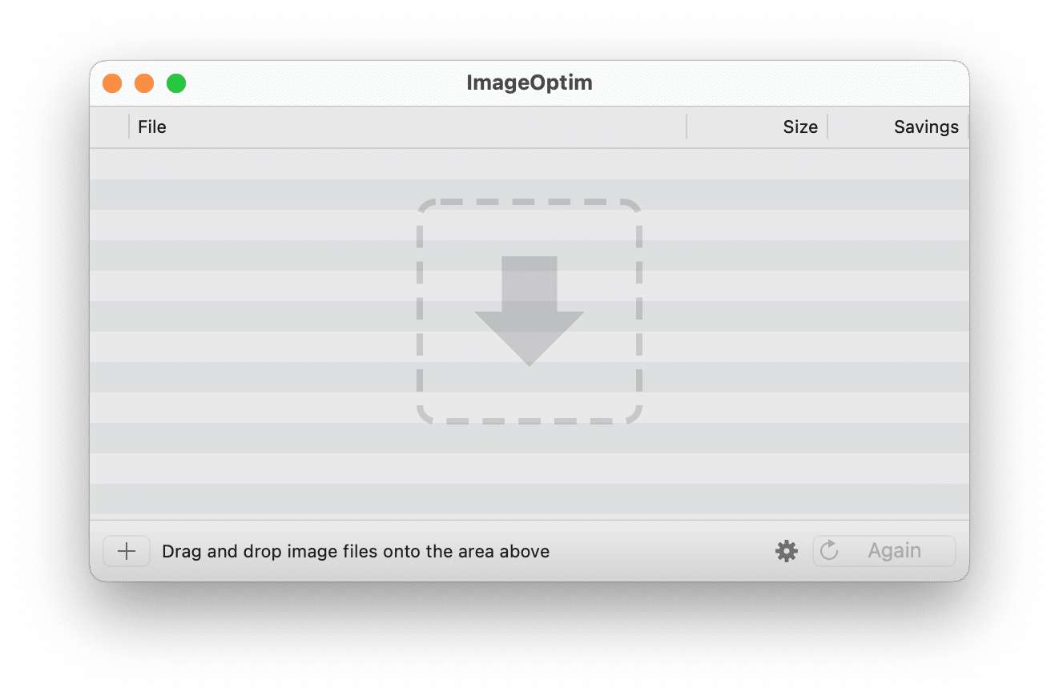Click the empty file list area
This screenshot has height=700, width=1059.
tap(240, 465)
